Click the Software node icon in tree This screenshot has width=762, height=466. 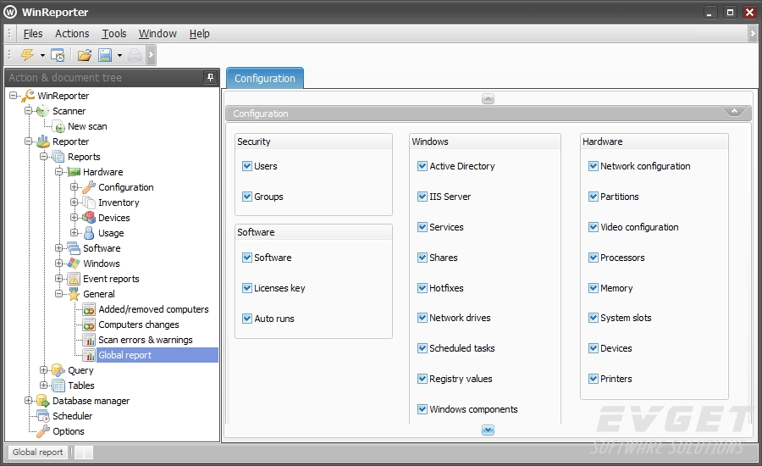click(74, 248)
